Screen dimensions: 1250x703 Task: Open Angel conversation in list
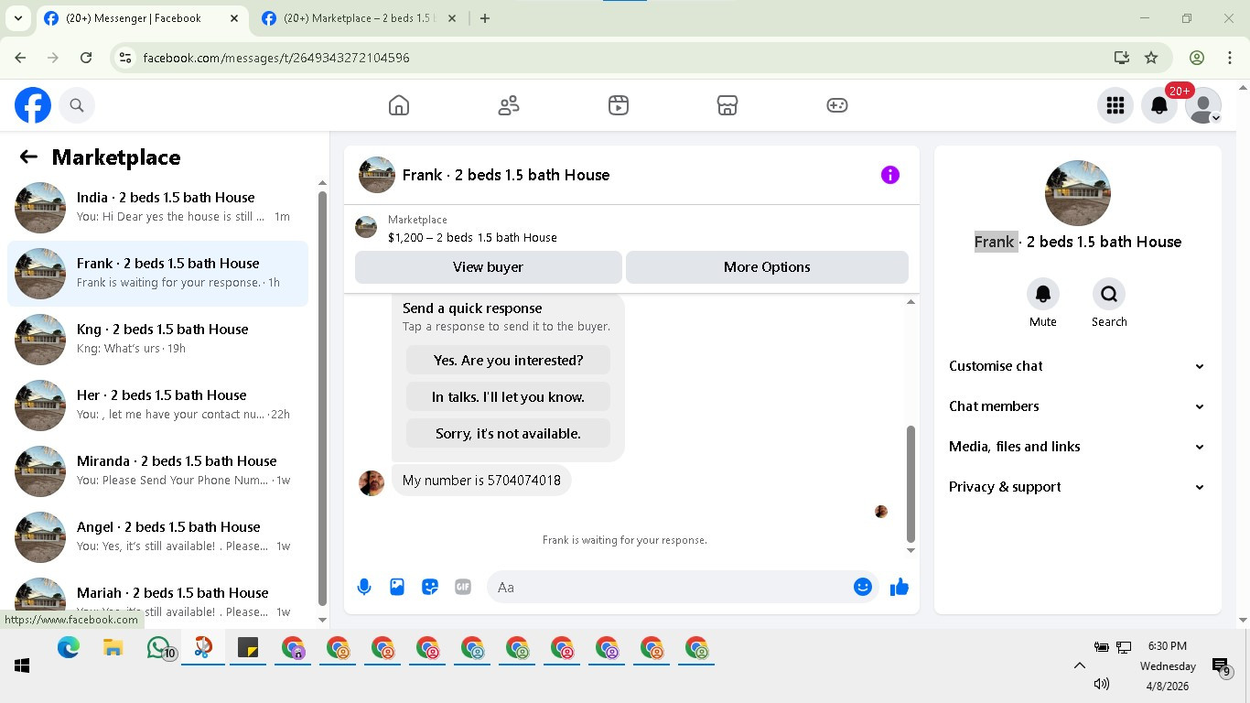(x=157, y=537)
